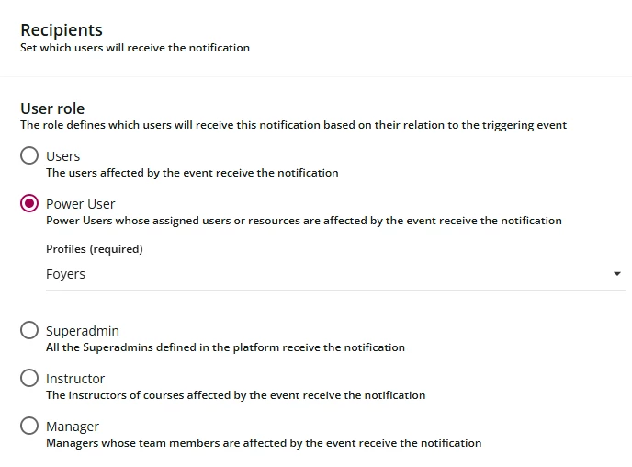Click the Recipients section heading
The width and height of the screenshot is (632, 467).
62,30
